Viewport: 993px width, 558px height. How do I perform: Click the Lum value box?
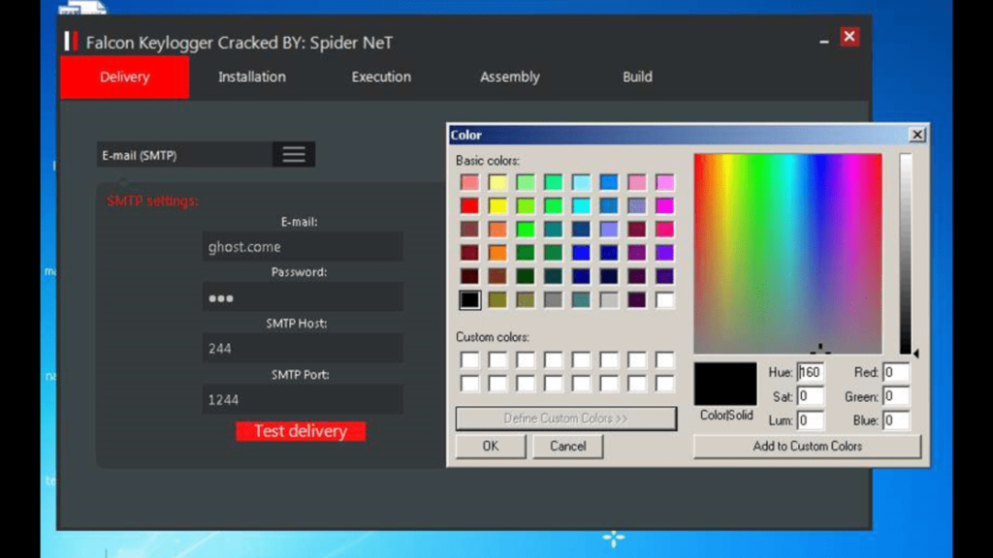coord(810,420)
